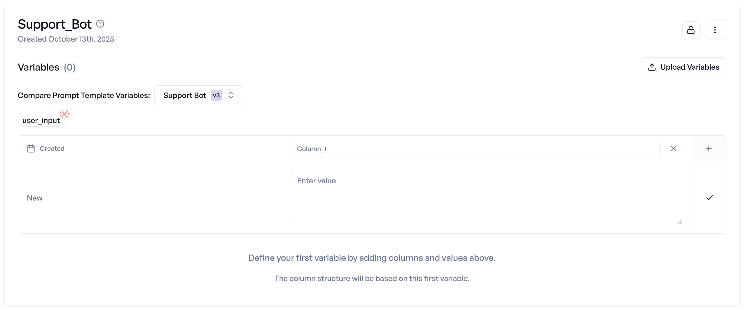Click the Upload Variables button
The image size is (750, 310).
(x=683, y=67)
